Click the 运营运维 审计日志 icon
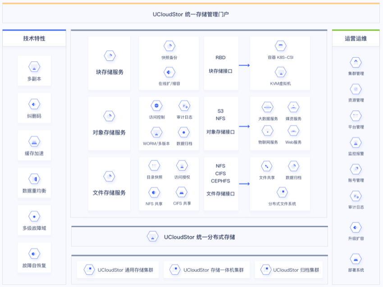Screen dimensions: 383x287 [x=356, y=196]
